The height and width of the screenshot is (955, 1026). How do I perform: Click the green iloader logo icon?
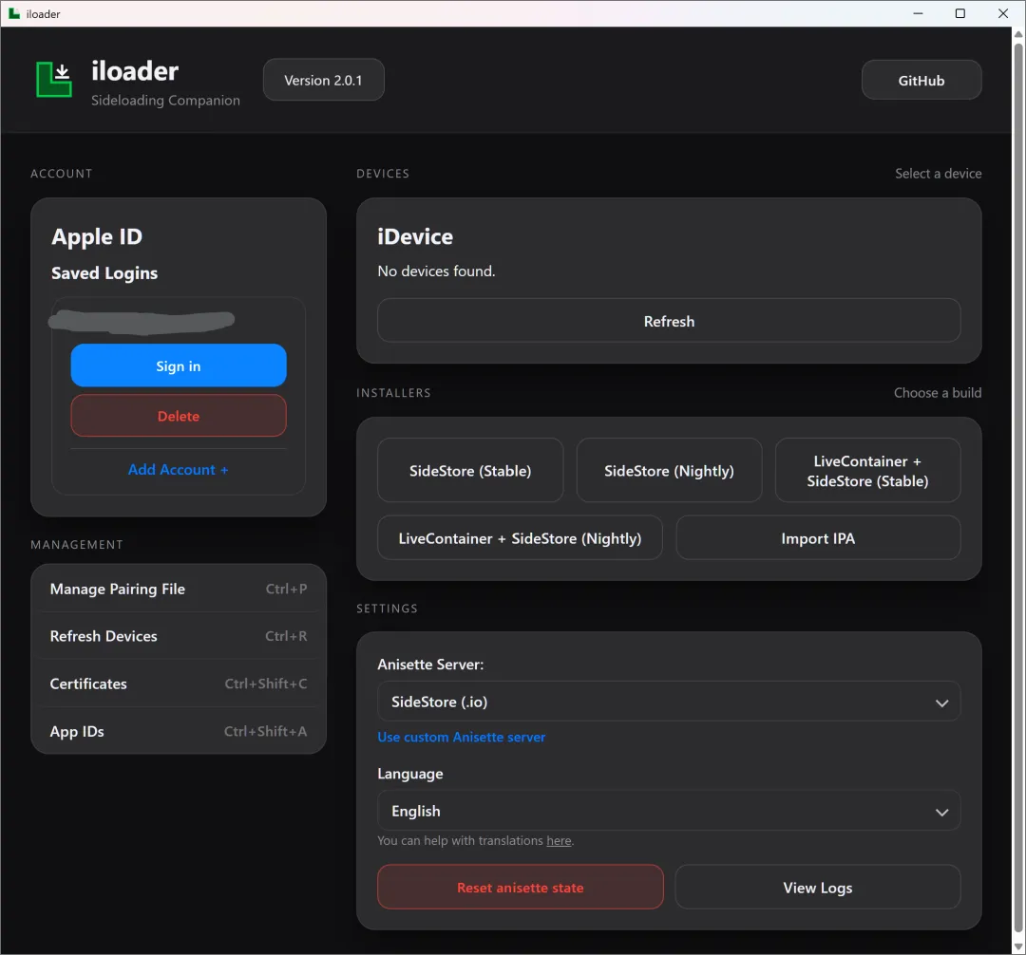pyautogui.click(x=53, y=79)
